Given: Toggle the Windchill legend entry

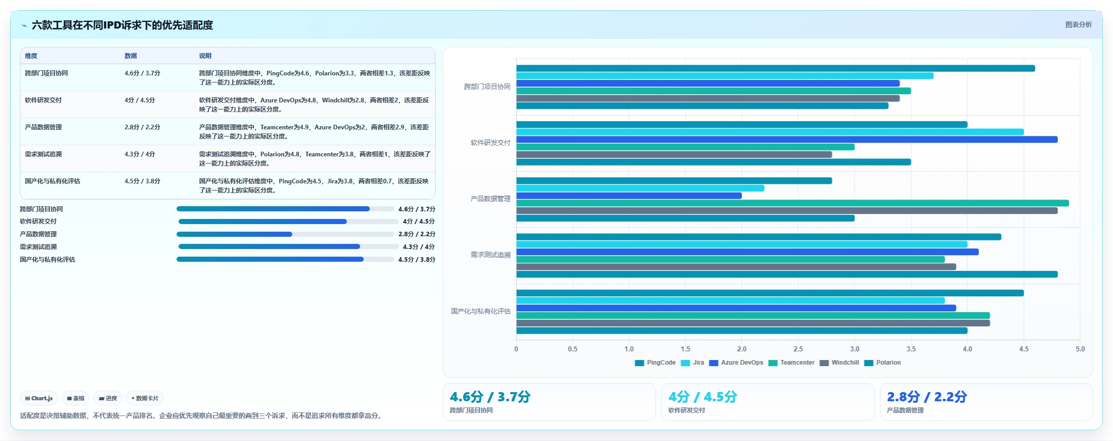Looking at the screenshot, I should click(x=839, y=363).
